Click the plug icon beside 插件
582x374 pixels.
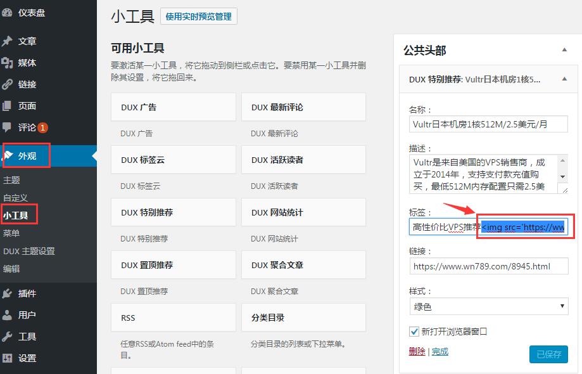[x=7, y=293]
